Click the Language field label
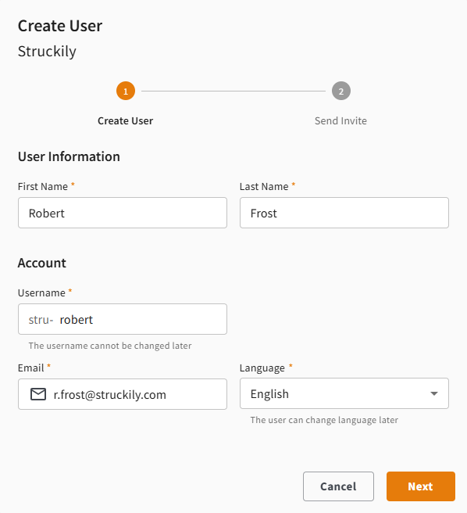The height and width of the screenshot is (513, 467). [x=262, y=368]
